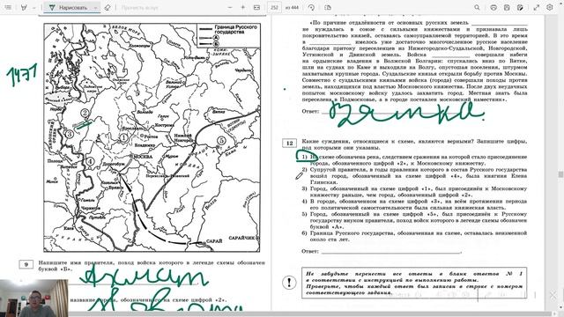Image resolution: width=564 pixels, height=317 pixels.
Task: Open the table of contents sidebar
Action: coord(8,7)
